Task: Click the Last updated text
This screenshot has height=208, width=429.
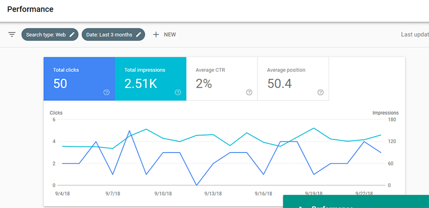Action: 415,35
